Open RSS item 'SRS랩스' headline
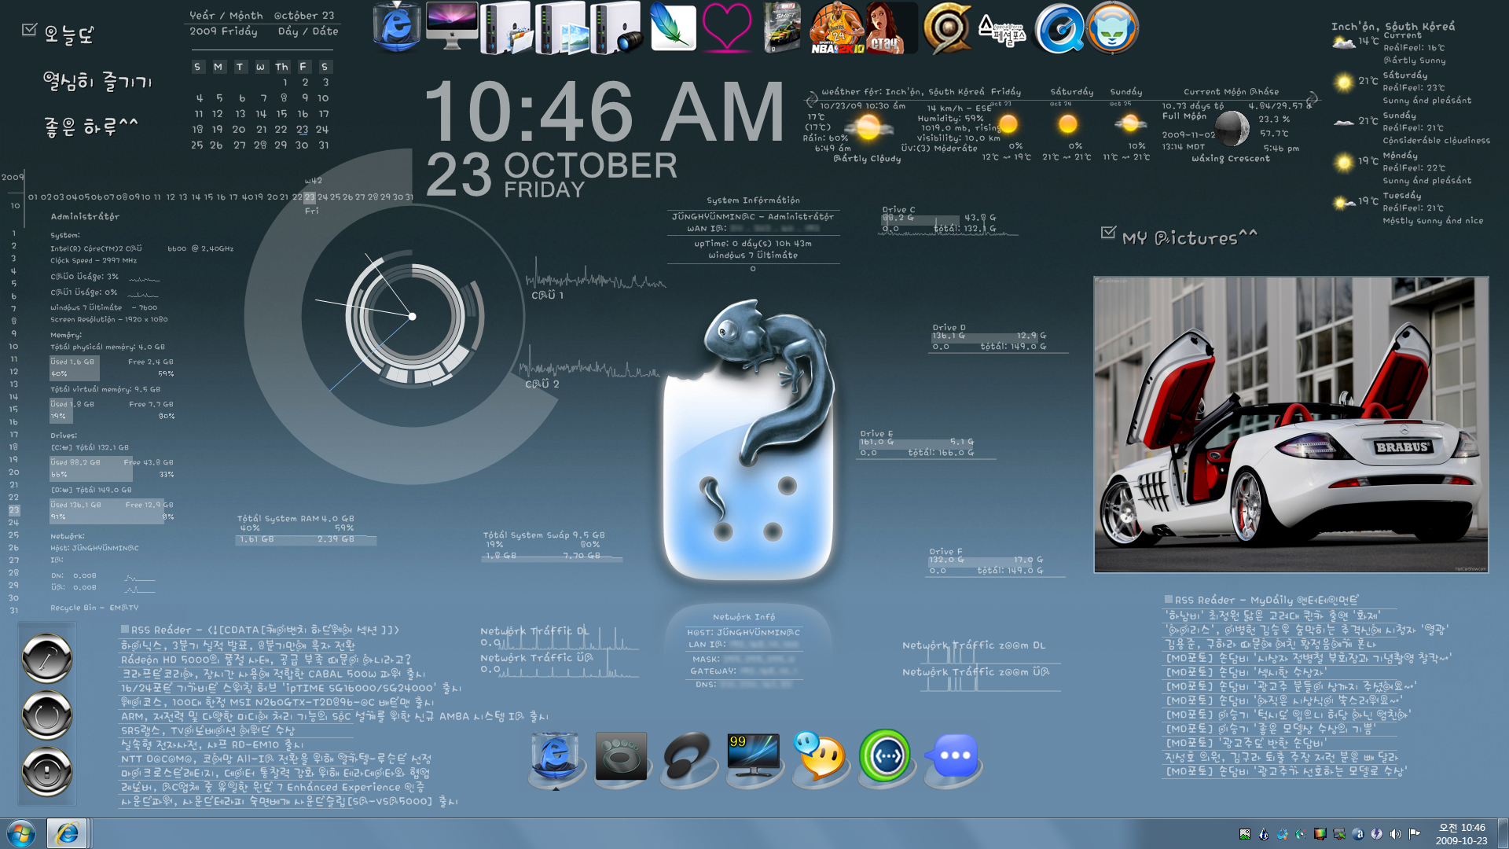This screenshot has width=1509, height=849. (x=207, y=730)
